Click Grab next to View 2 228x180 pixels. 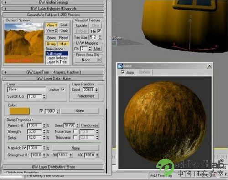coord(64,30)
